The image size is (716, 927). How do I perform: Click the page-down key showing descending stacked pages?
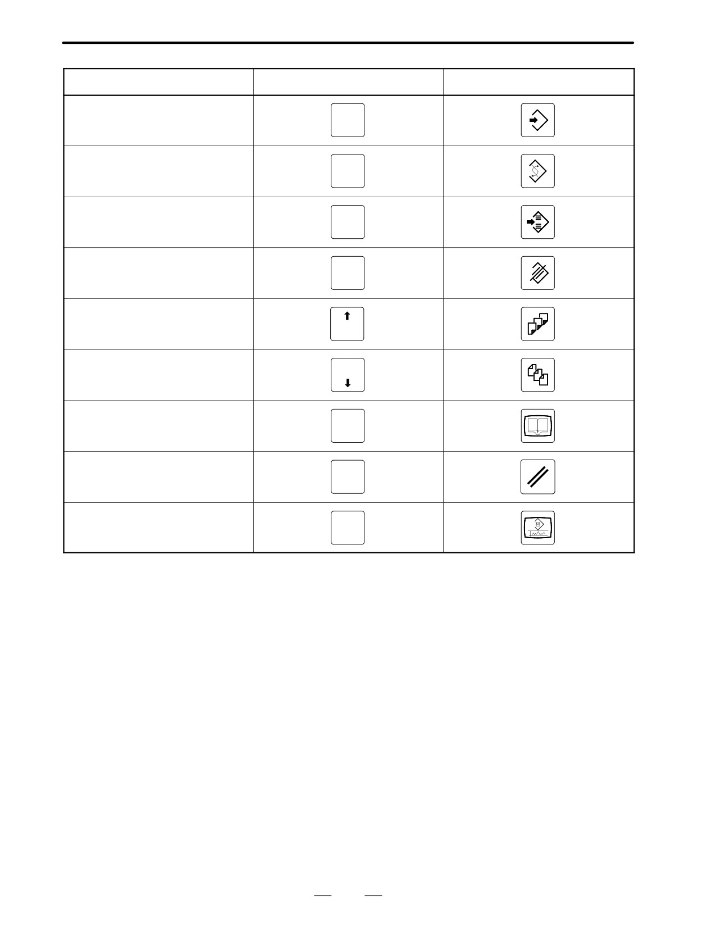tap(537, 375)
